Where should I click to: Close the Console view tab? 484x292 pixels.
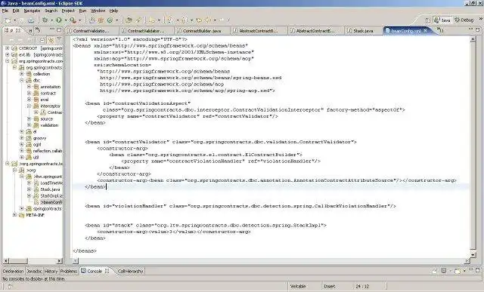point(107,271)
